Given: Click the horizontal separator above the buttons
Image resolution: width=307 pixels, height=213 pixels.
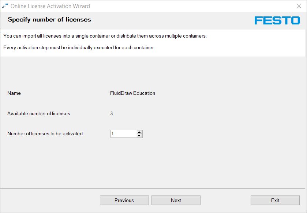Looking at the screenshot, I should (153, 189).
